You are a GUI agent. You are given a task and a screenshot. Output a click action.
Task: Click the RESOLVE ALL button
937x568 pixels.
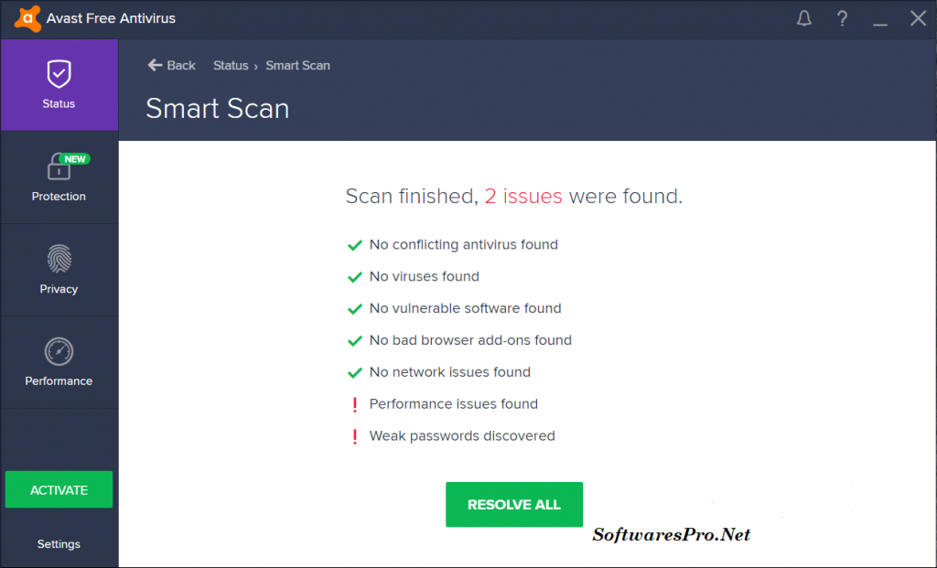pos(513,504)
